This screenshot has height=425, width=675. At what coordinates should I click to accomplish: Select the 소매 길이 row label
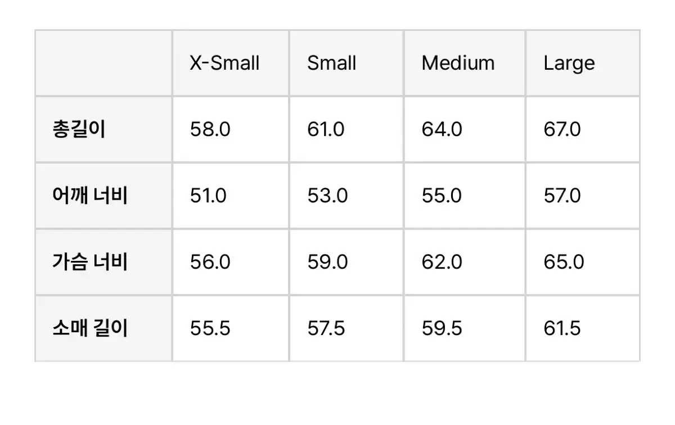[x=89, y=328]
